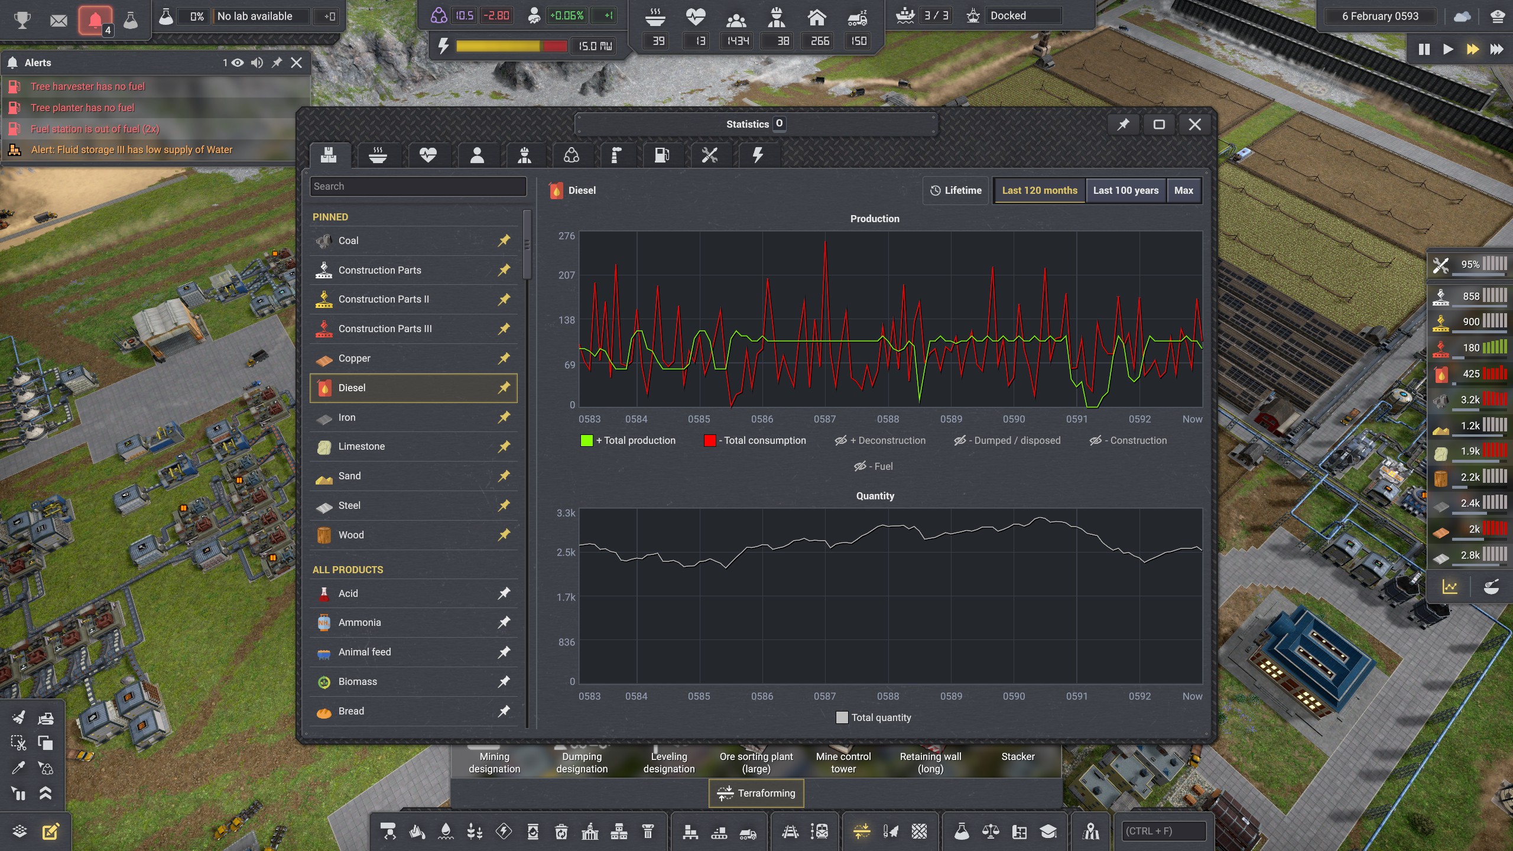Toggle alert sound speaker icon

point(257,63)
